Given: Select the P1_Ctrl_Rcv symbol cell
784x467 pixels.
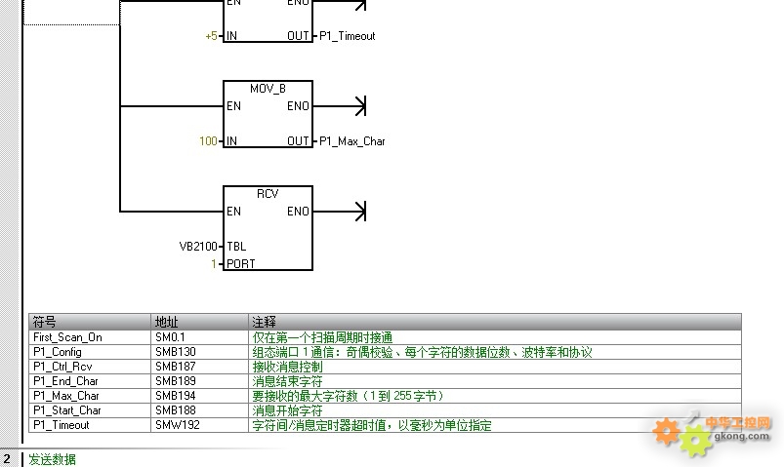Looking at the screenshot, I should point(90,367).
